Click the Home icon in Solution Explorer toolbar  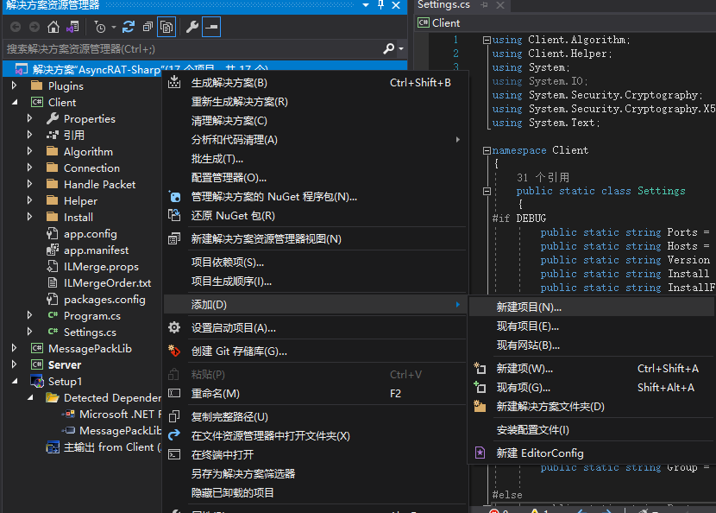tap(53, 28)
